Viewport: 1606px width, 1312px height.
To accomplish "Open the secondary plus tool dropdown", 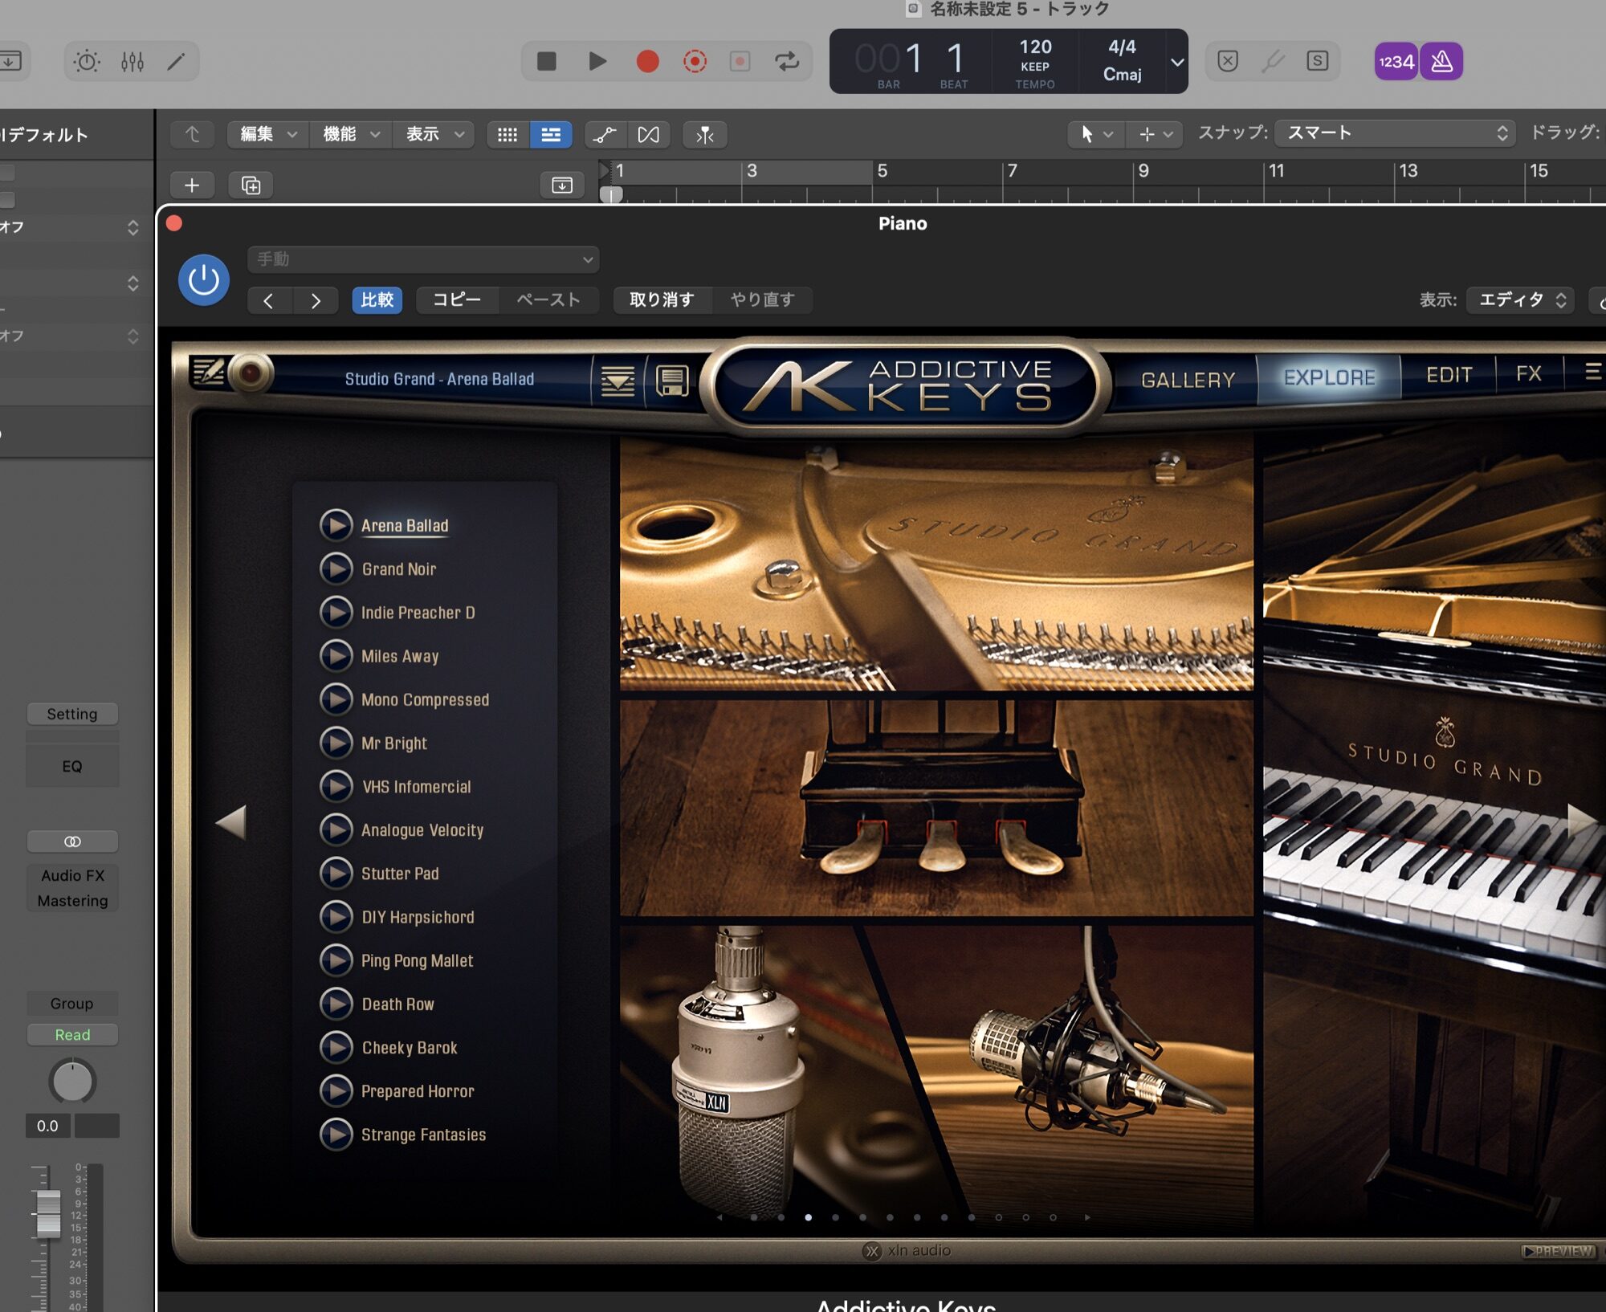I will click(x=1155, y=134).
